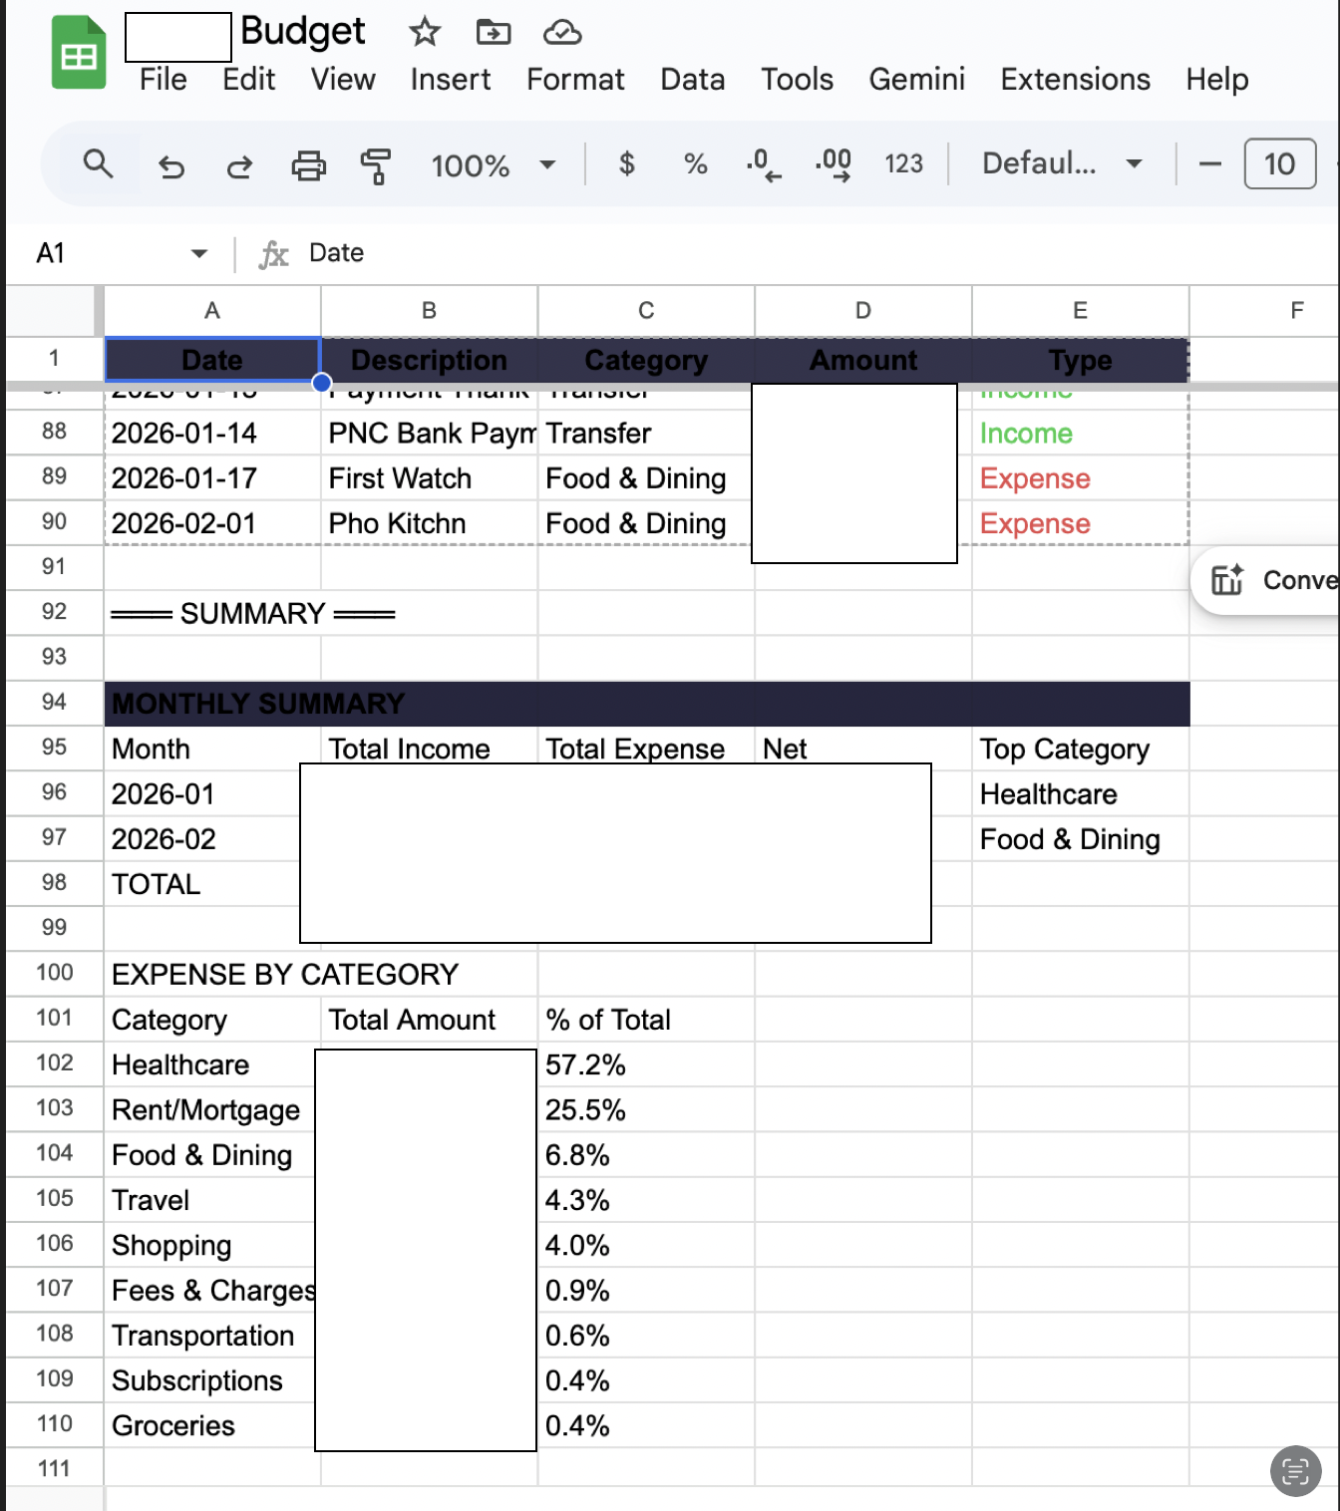Screen dimensions: 1340x1511
Task: Open the search menus magnifier
Action: click(98, 163)
